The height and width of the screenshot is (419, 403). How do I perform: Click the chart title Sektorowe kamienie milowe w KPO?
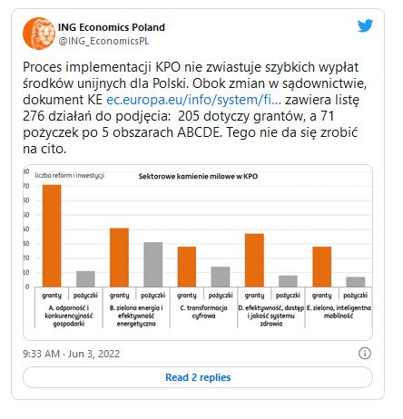(x=198, y=176)
